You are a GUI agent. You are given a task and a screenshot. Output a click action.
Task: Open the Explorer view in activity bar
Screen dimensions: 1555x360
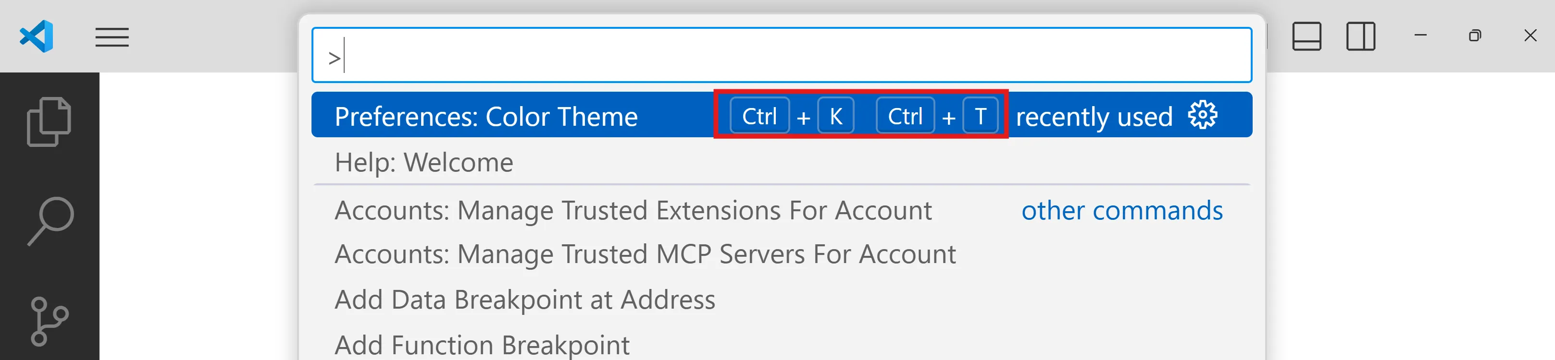point(49,121)
